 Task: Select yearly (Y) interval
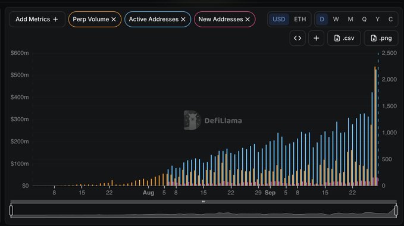[377, 19]
